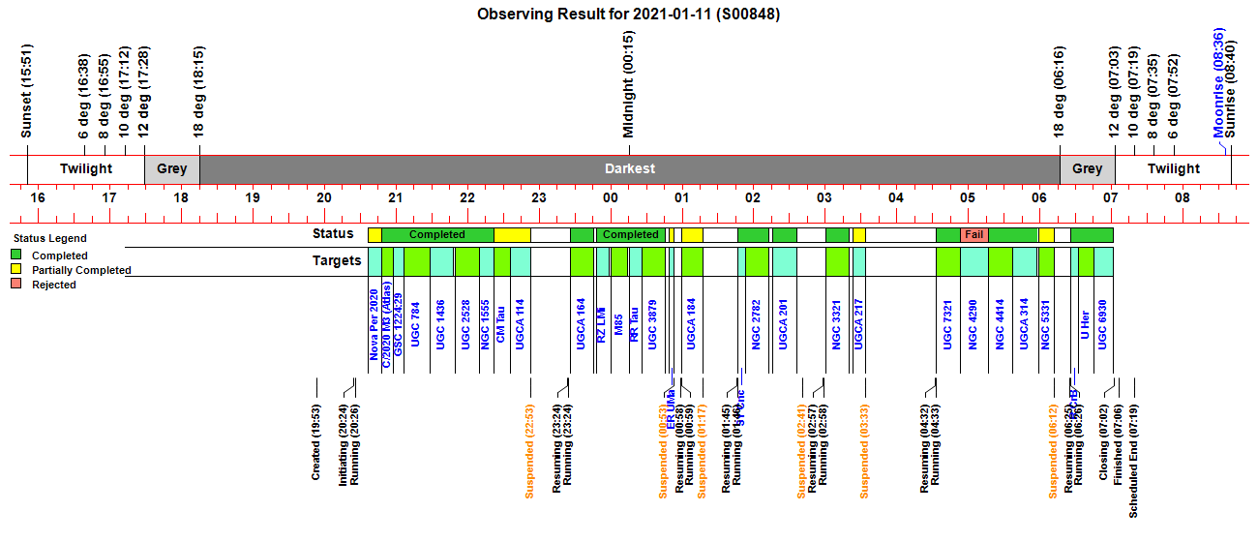Click the UGCA 114 target label

click(x=520, y=323)
